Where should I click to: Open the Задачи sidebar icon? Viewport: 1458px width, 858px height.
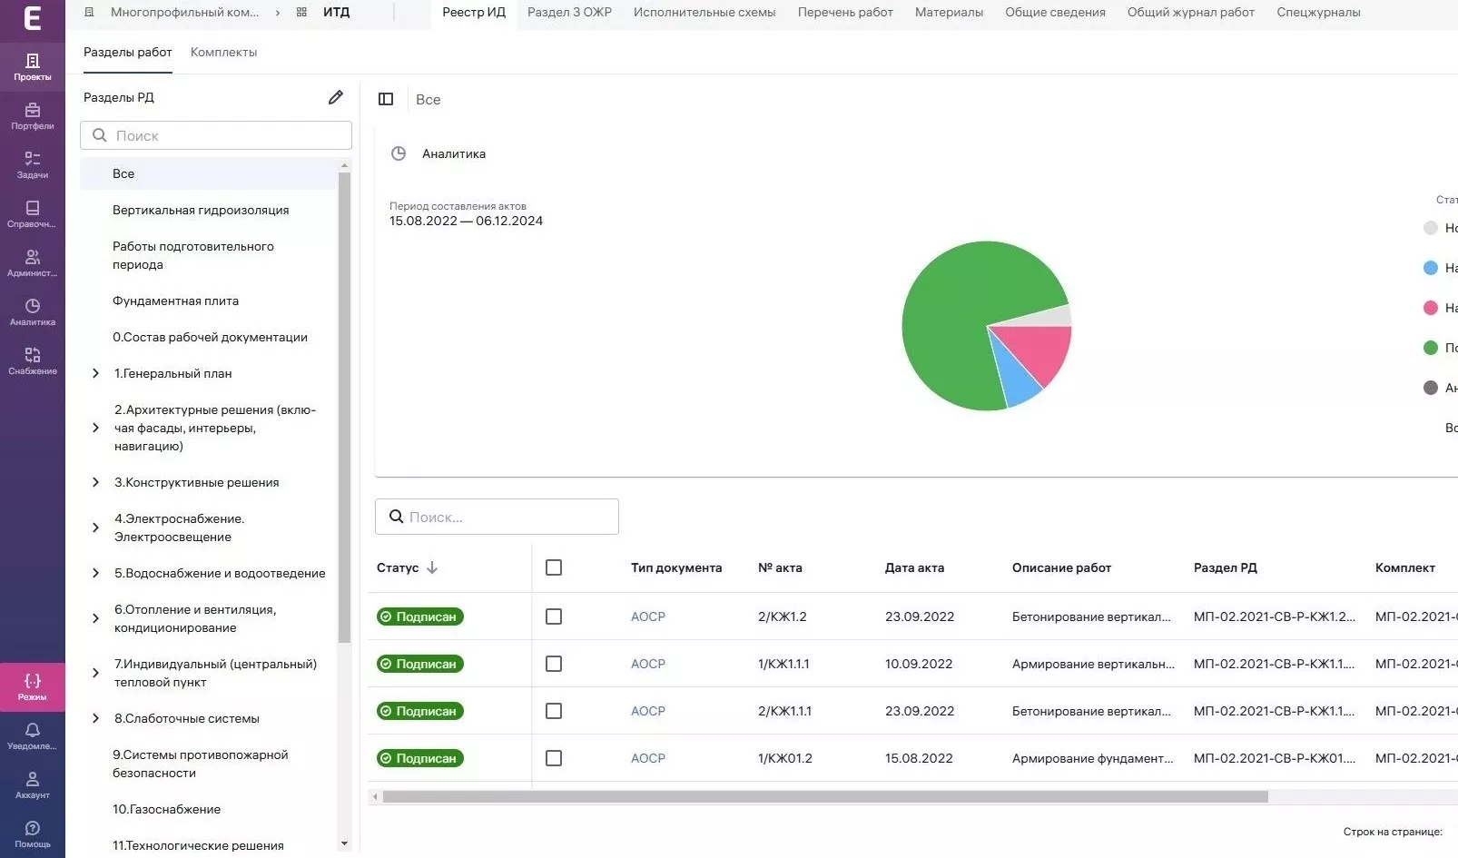[33, 164]
